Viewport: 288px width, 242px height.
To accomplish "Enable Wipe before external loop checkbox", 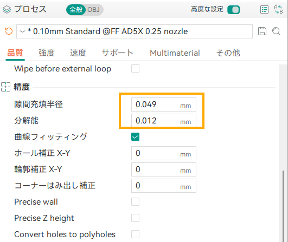I will (135, 69).
